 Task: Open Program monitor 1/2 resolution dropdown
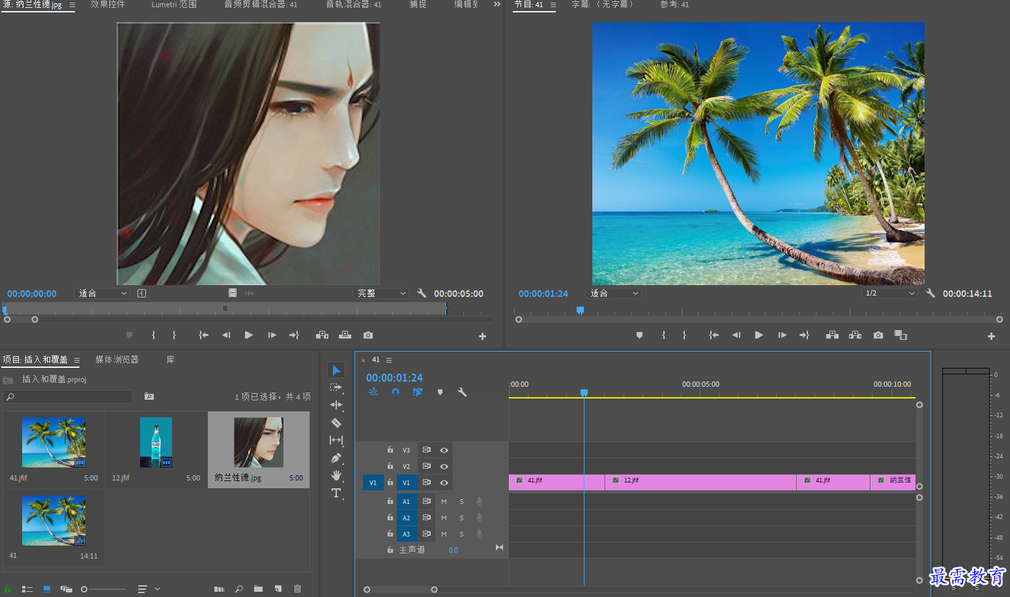pyautogui.click(x=890, y=294)
